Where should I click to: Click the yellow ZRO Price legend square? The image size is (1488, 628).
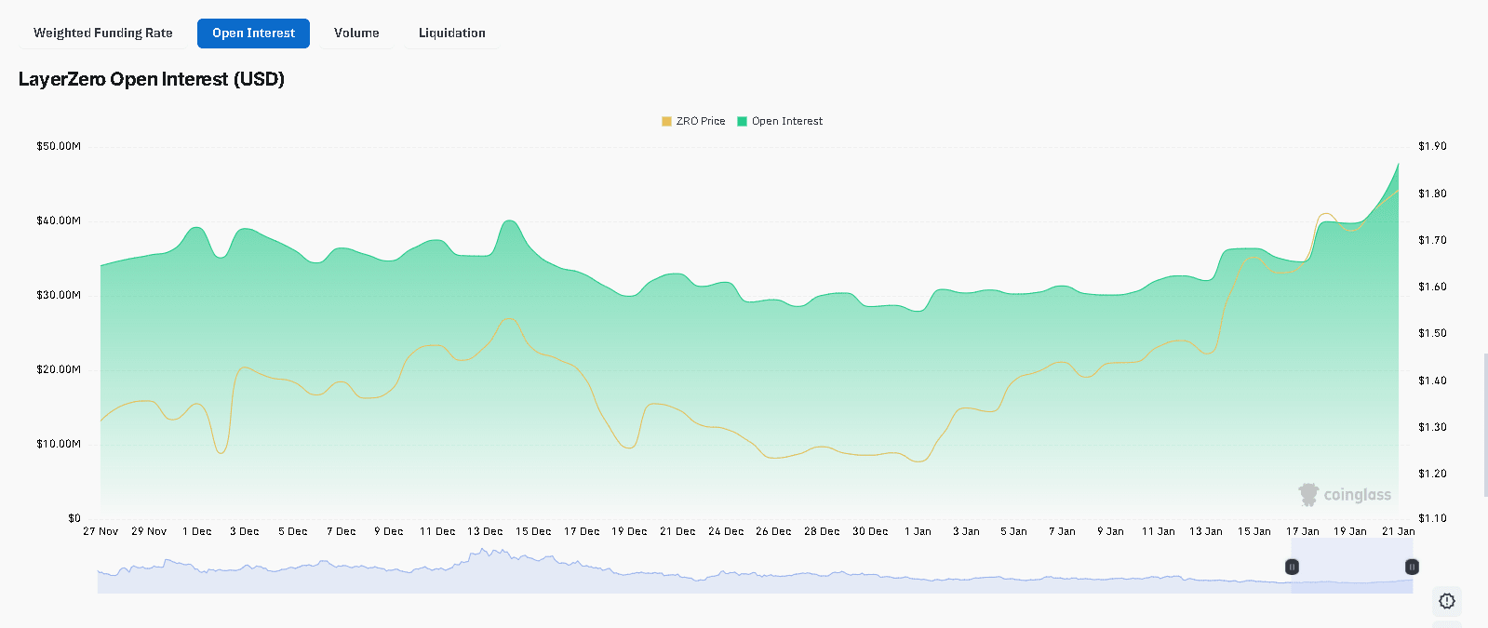click(666, 121)
